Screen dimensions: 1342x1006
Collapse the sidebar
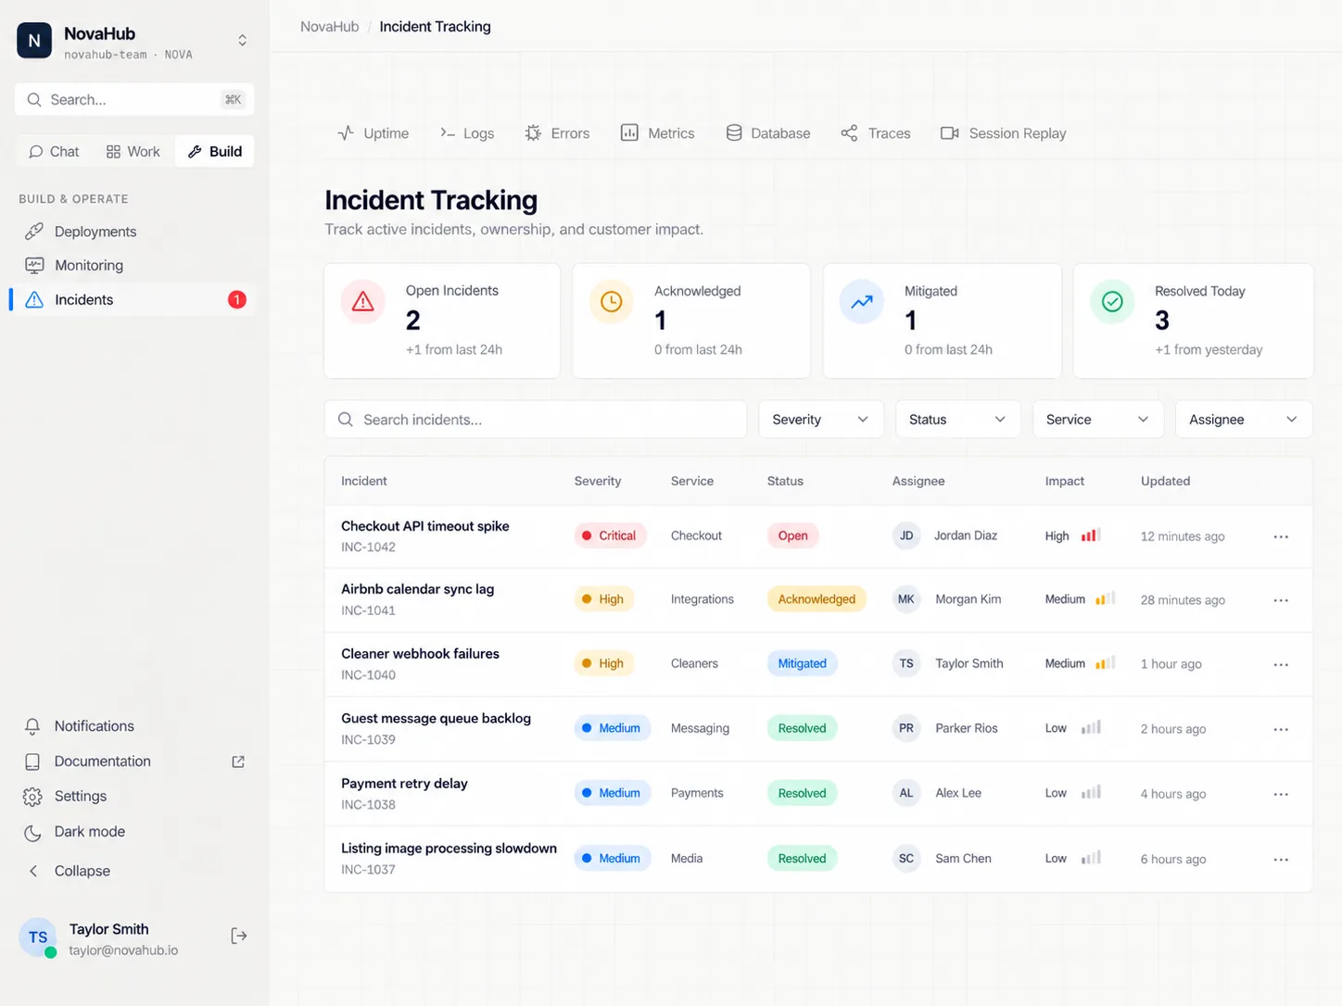click(x=68, y=871)
